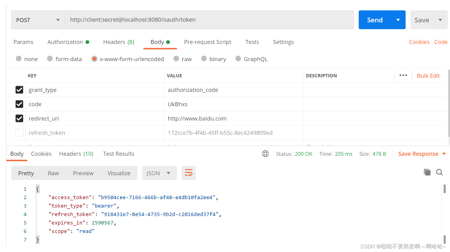The image size is (450, 252).
Task: Click the redirect_uri key cell
Action: [95, 118]
